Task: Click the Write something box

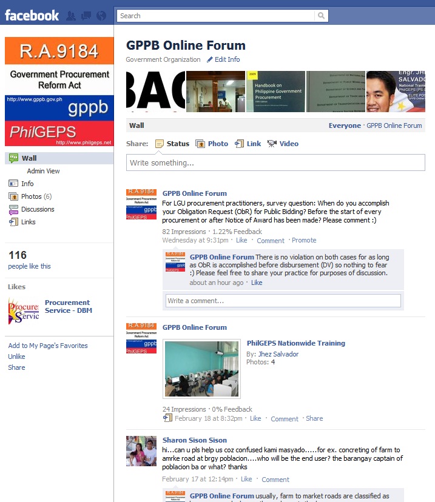Action: point(275,162)
